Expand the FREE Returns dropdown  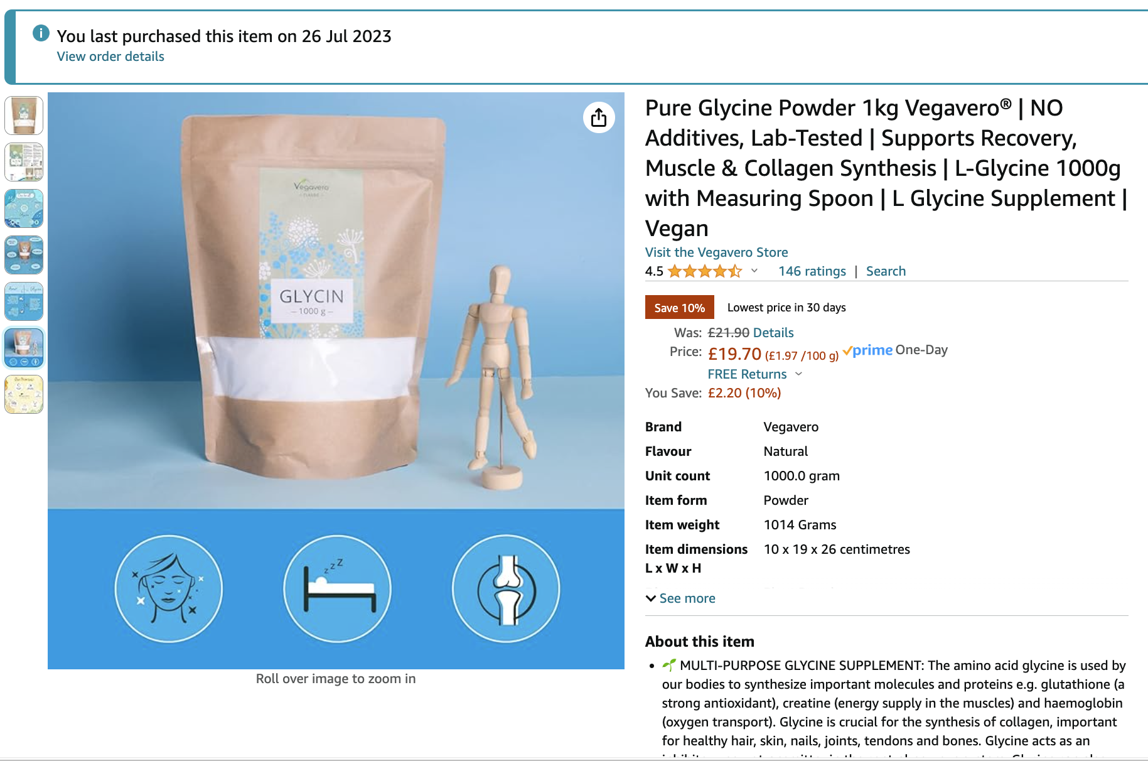click(798, 374)
